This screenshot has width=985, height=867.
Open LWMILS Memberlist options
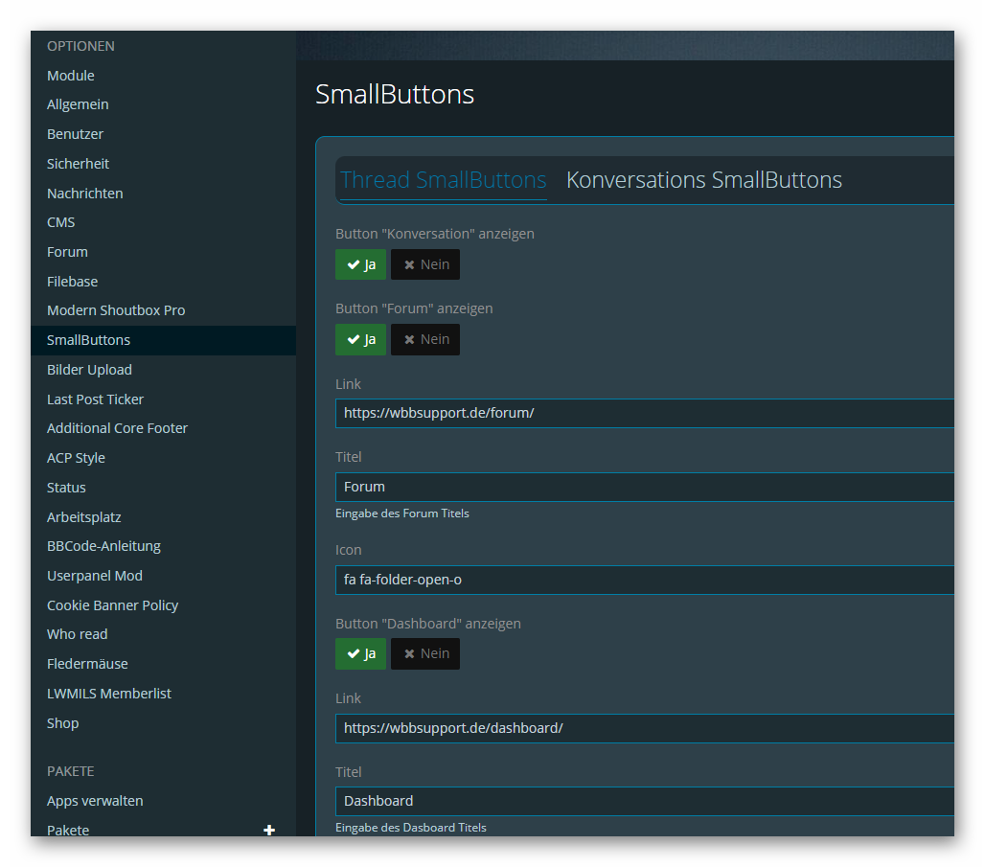point(109,694)
